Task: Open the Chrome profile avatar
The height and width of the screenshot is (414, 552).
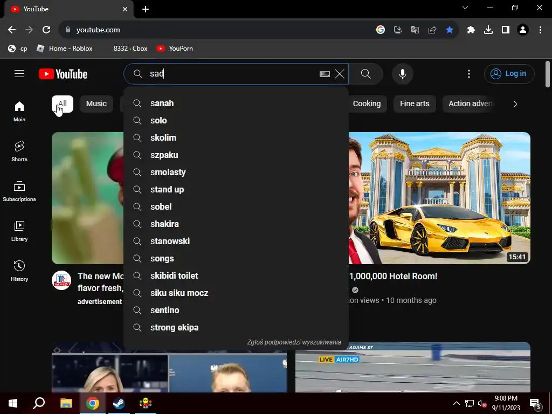Action: click(523, 30)
